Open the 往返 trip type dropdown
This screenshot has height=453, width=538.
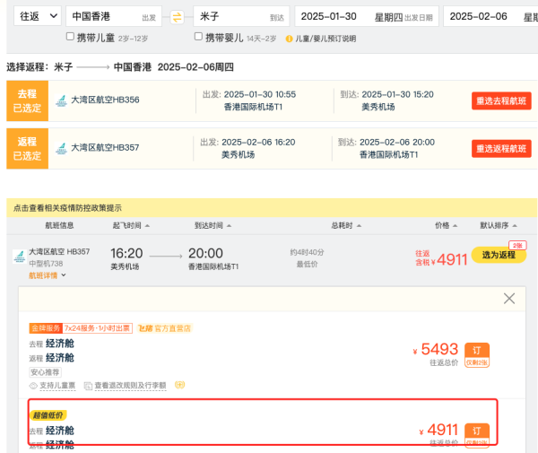click(38, 16)
